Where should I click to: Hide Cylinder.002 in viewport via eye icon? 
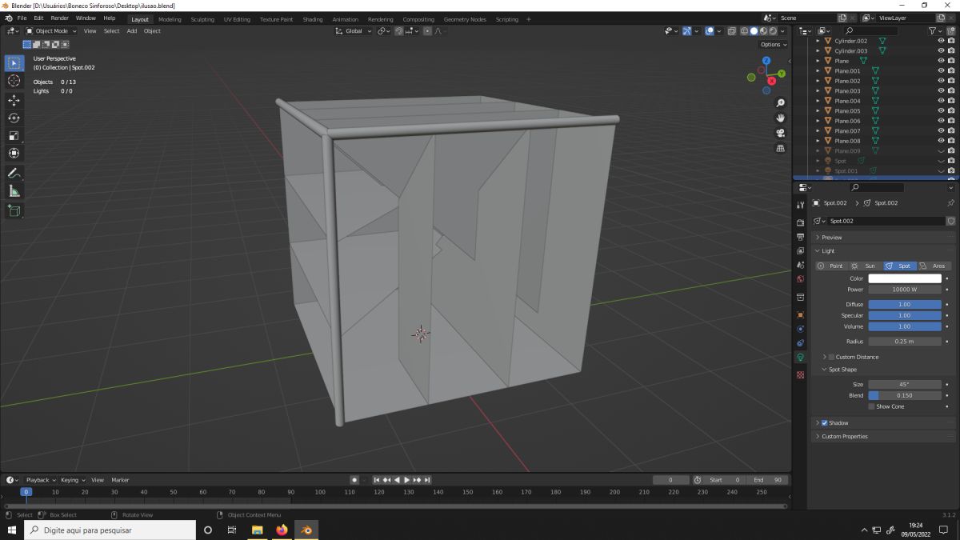tap(941, 41)
